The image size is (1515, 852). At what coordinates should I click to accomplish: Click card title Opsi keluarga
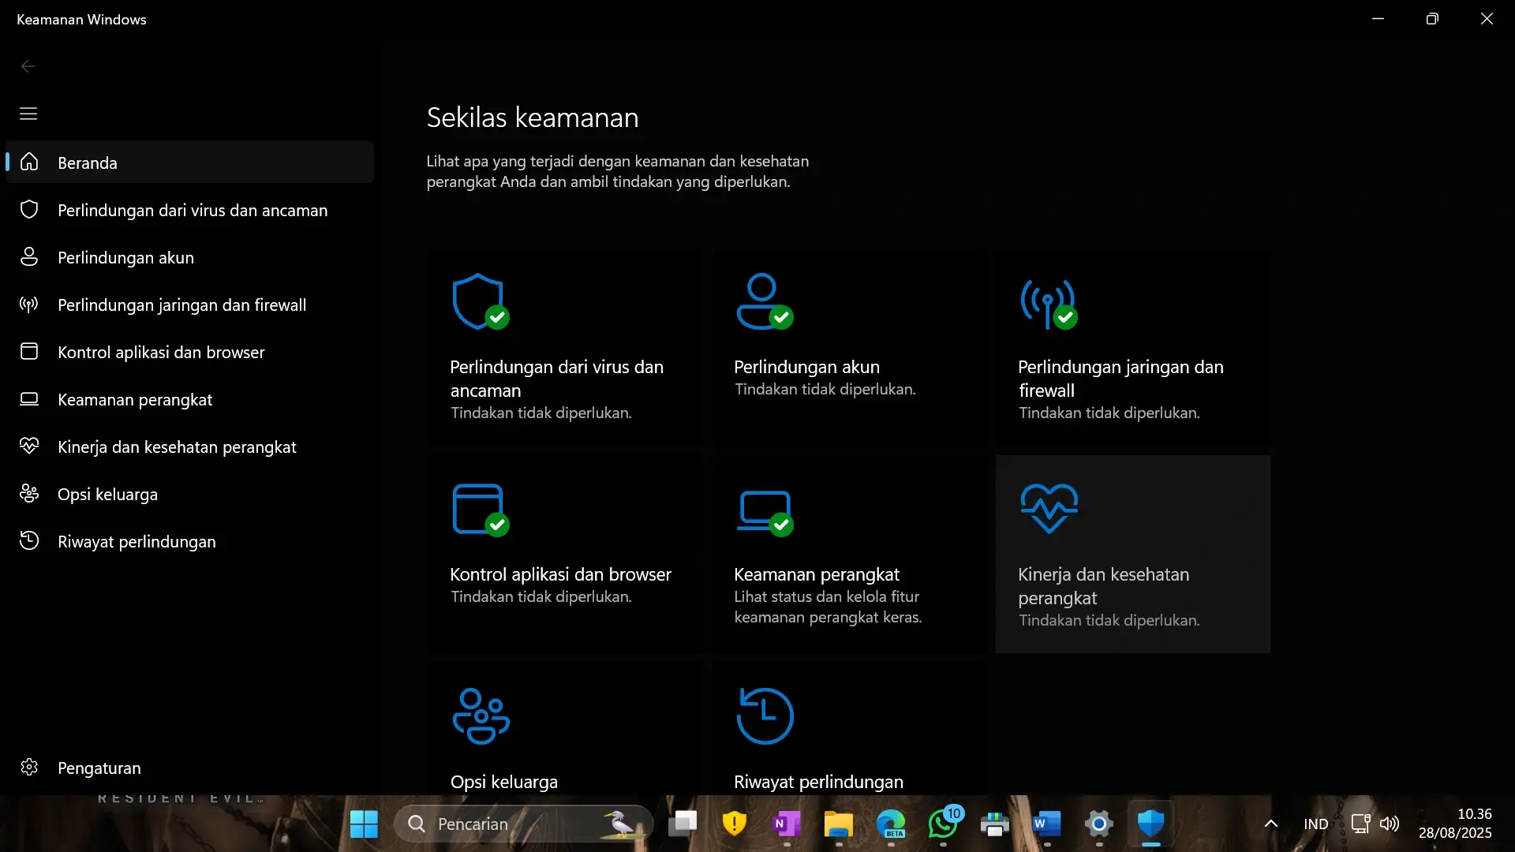point(503,782)
